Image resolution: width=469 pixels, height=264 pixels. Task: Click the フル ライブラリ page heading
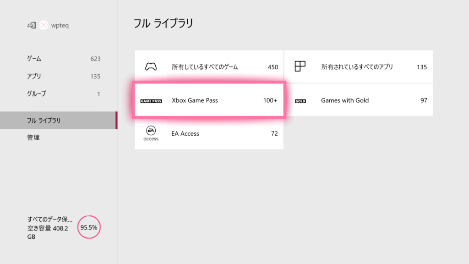click(164, 23)
